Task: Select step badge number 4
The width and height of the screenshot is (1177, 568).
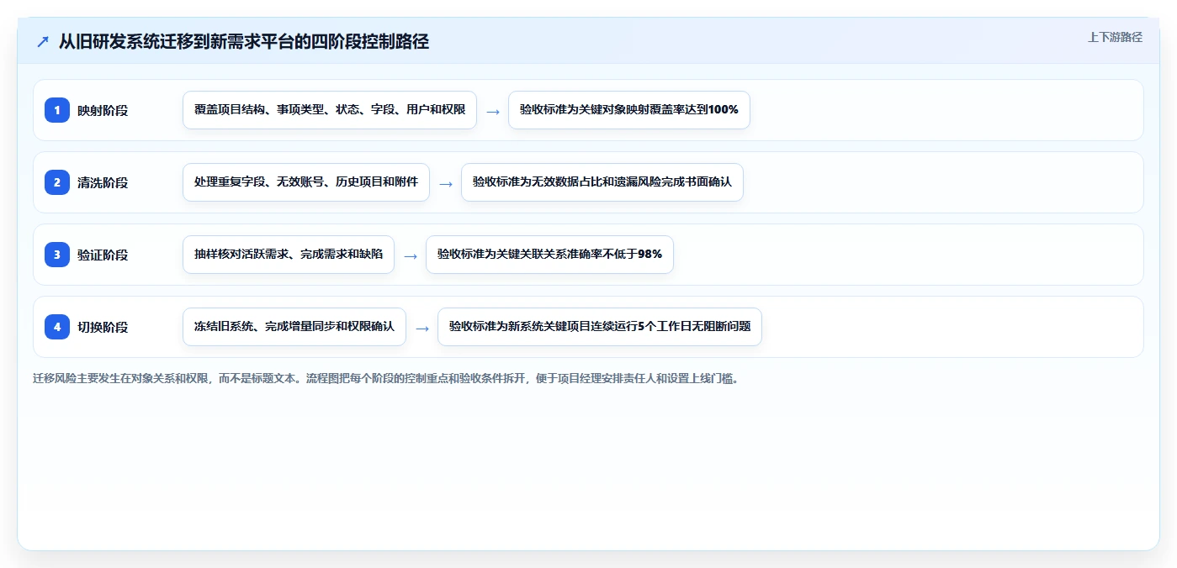Action: click(57, 327)
